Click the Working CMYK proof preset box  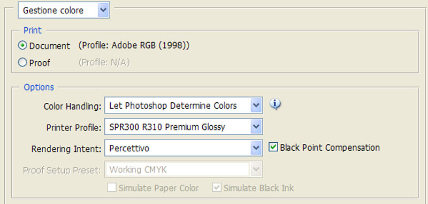[x=184, y=169]
